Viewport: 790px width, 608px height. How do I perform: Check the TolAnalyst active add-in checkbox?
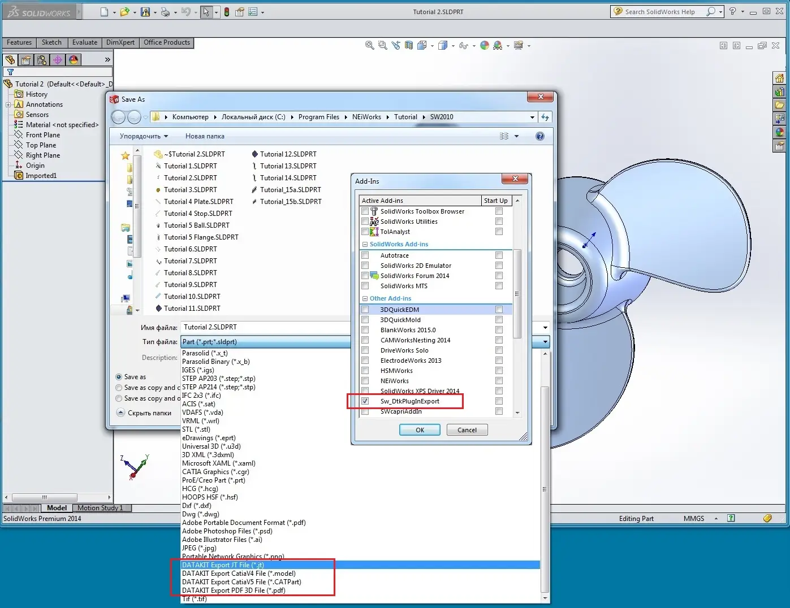(x=365, y=232)
